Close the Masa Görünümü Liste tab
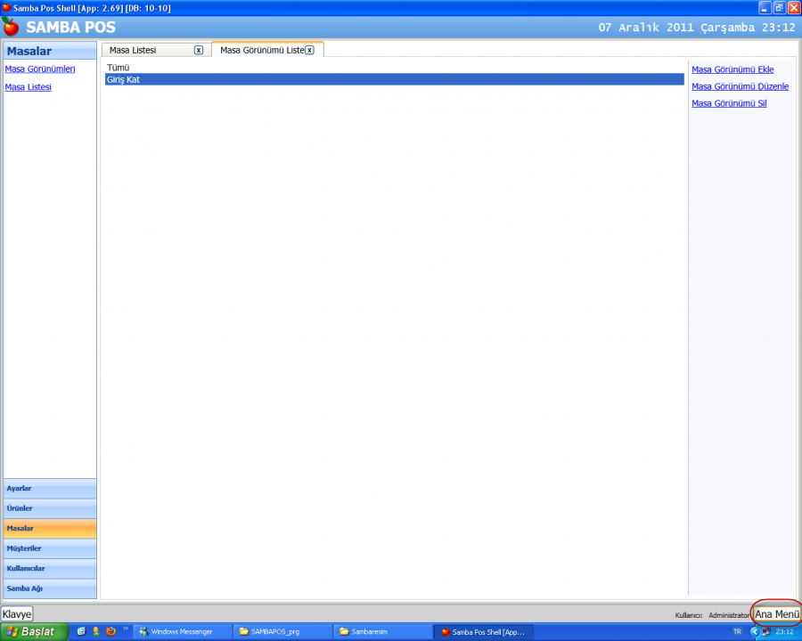This screenshot has height=641, width=802. [x=309, y=50]
